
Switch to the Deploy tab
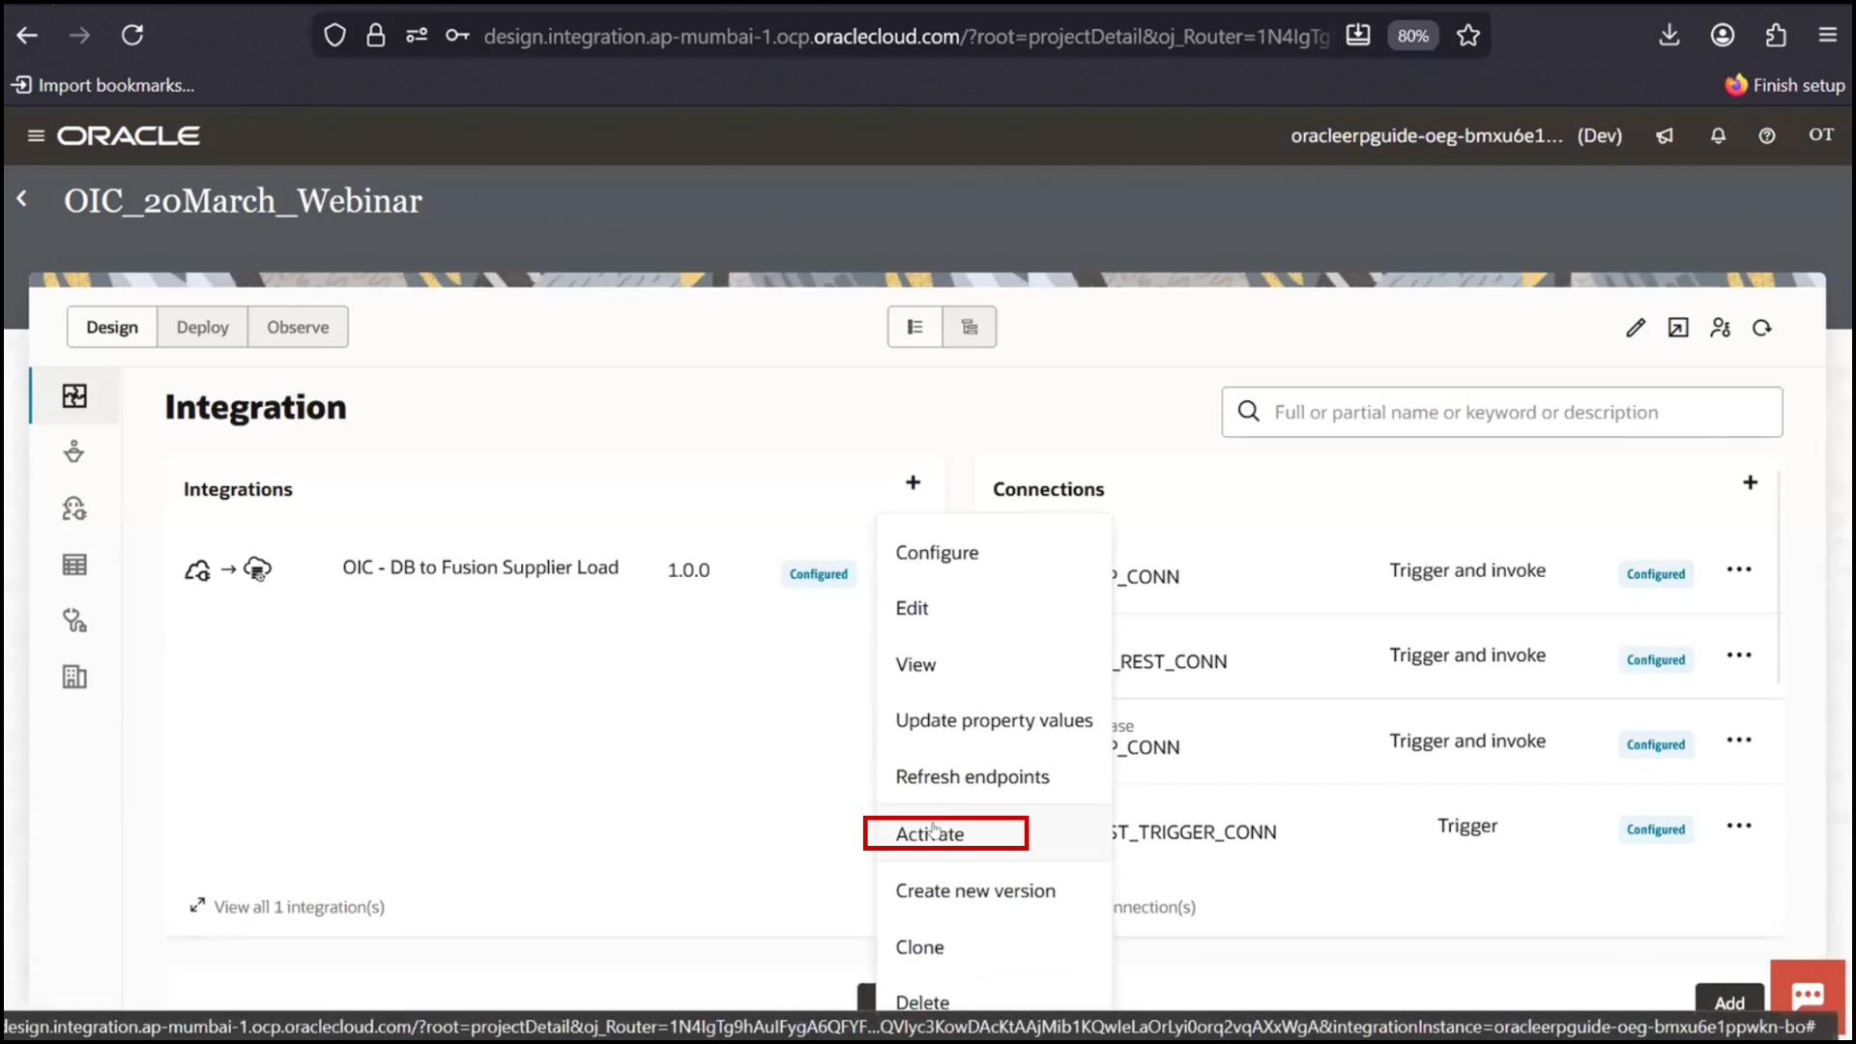(x=202, y=328)
